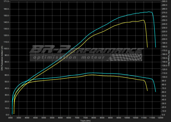Click the 171.5 value on the power axis
Viewport: 171px width, 122px height.
(6, 2)
